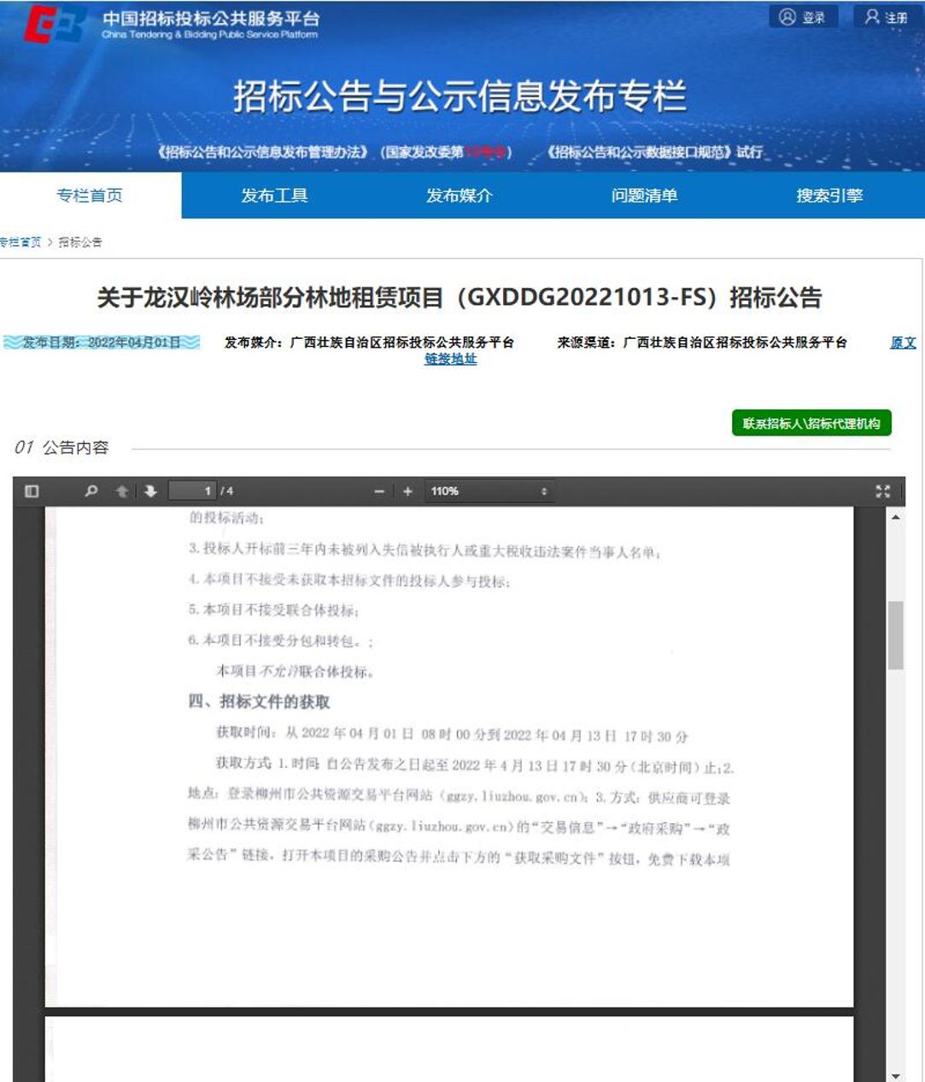Go to 搜索引擎 tab
Viewport: 925px width, 1082px height.
[829, 196]
